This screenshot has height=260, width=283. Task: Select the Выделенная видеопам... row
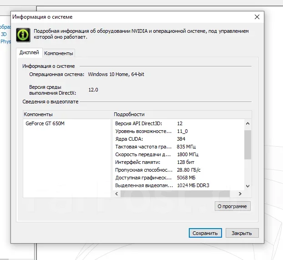179,185
